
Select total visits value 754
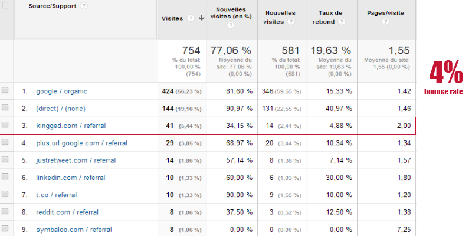point(191,50)
